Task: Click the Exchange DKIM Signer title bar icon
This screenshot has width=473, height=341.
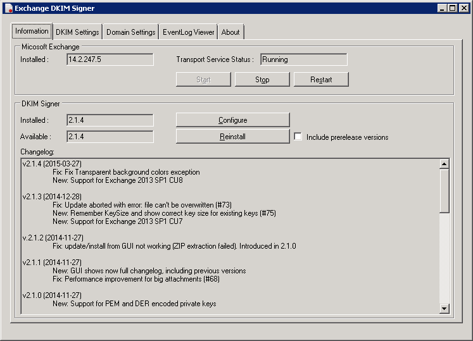Action: 8,8
